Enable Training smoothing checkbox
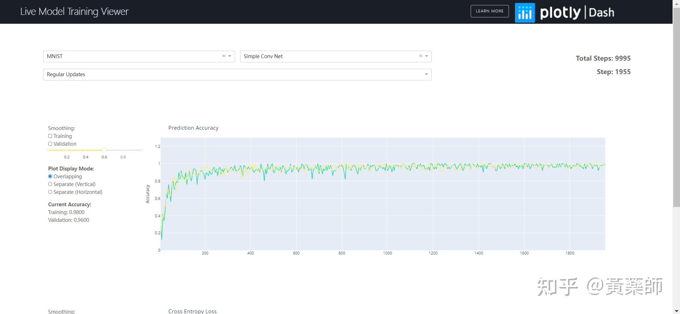 50,136
